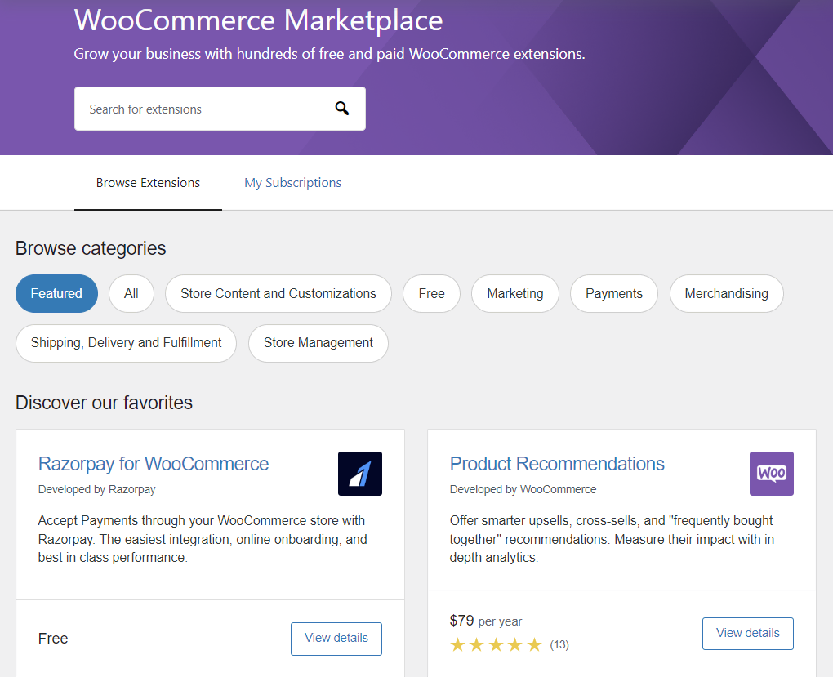Click the 'Grow your business' tagline text
This screenshot has width=833, height=677.
[x=329, y=54]
